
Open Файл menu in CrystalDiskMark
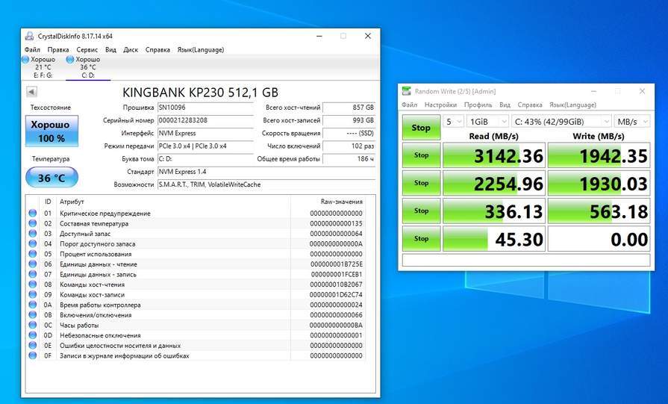(410, 105)
